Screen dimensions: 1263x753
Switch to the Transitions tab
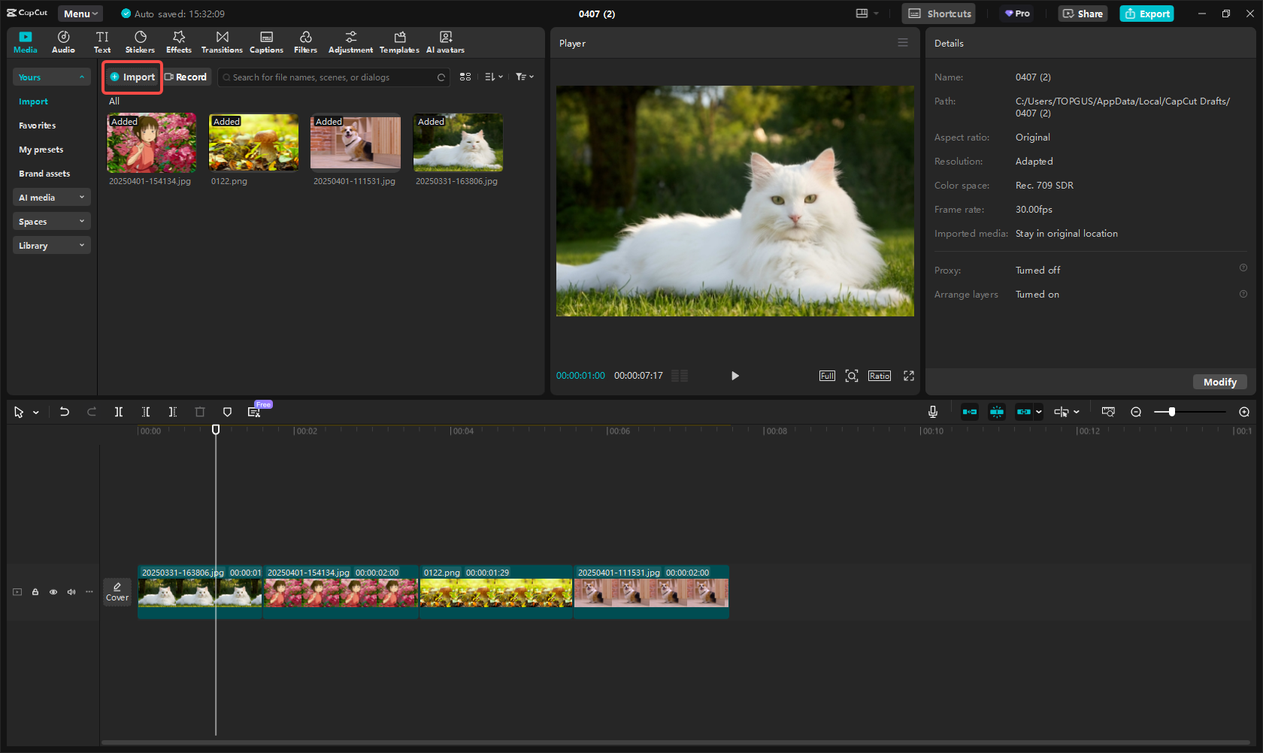(x=222, y=42)
